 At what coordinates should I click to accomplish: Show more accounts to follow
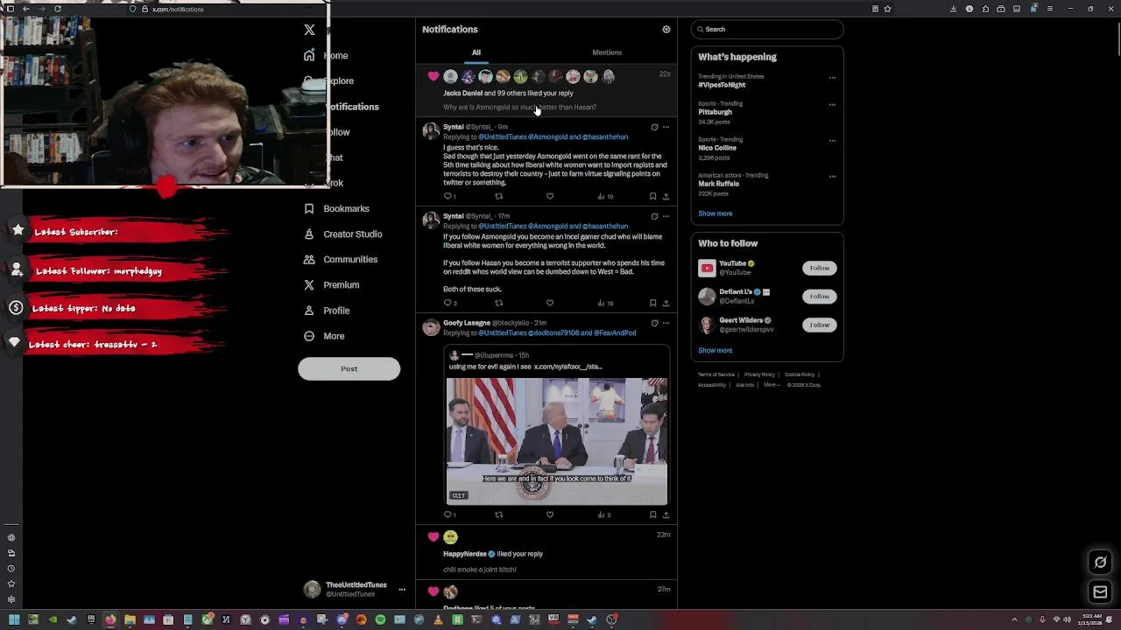tap(715, 350)
